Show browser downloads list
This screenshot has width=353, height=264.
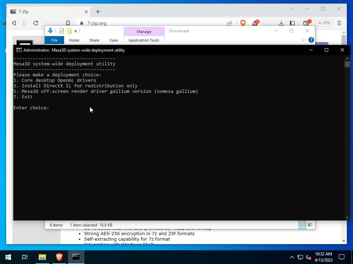(x=281, y=23)
